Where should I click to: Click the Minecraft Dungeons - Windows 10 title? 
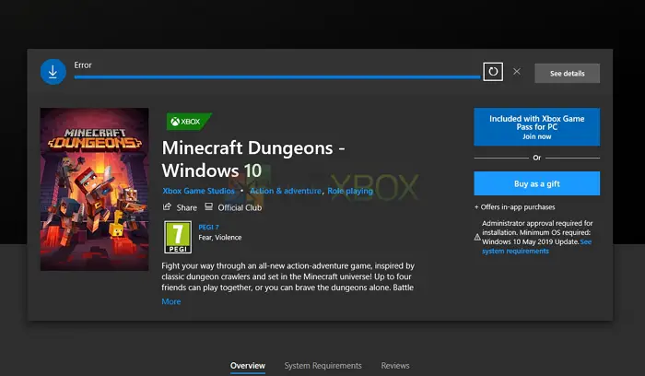coord(253,159)
